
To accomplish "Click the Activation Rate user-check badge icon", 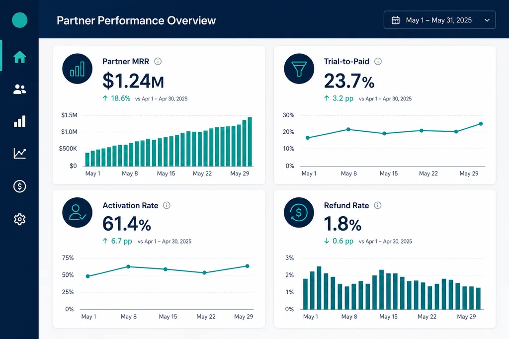I will pyautogui.click(x=77, y=212).
